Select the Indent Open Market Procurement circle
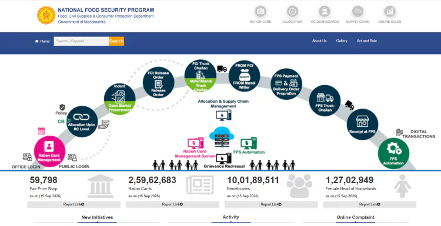Screen dimensions: 441x226 click(x=119, y=99)
